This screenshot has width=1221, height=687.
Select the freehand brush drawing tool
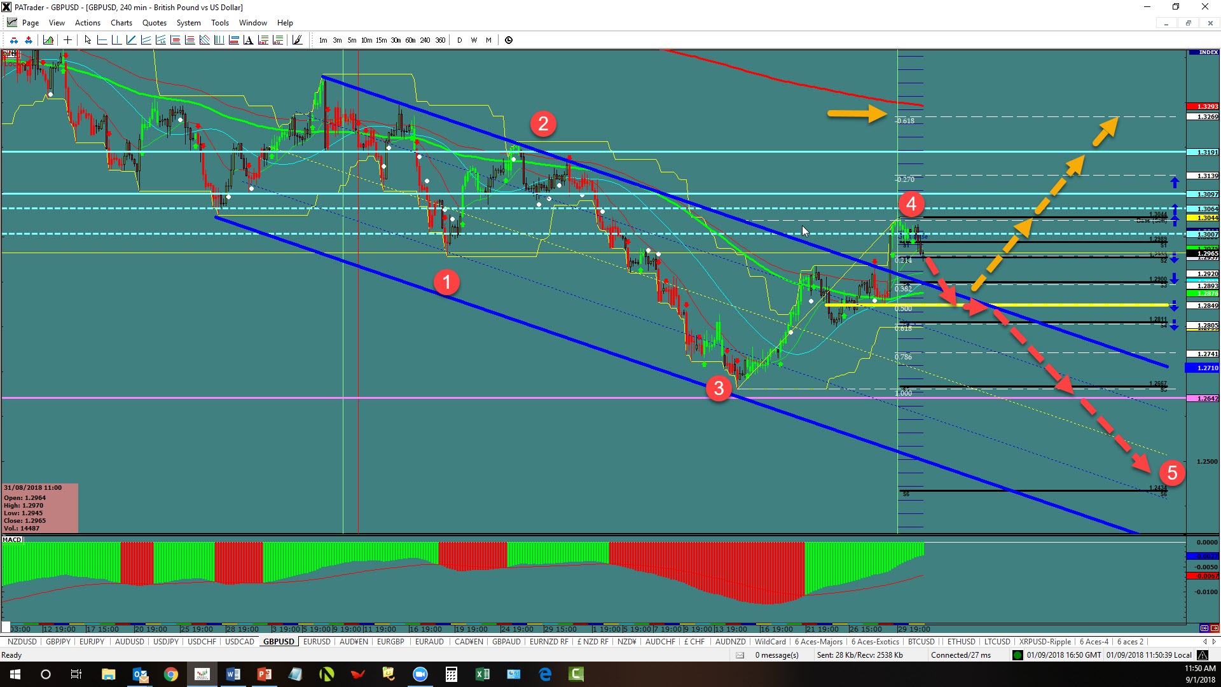tap(297, 40)
